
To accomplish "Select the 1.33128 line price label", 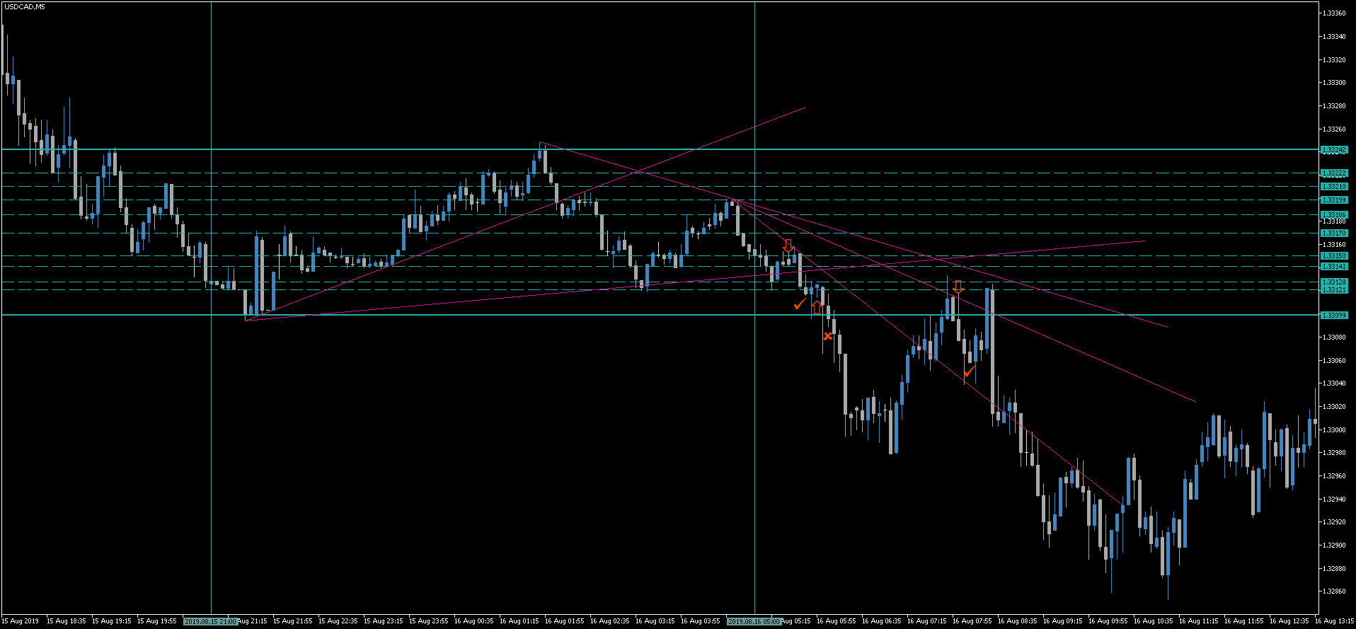I will click(1335, 282).
